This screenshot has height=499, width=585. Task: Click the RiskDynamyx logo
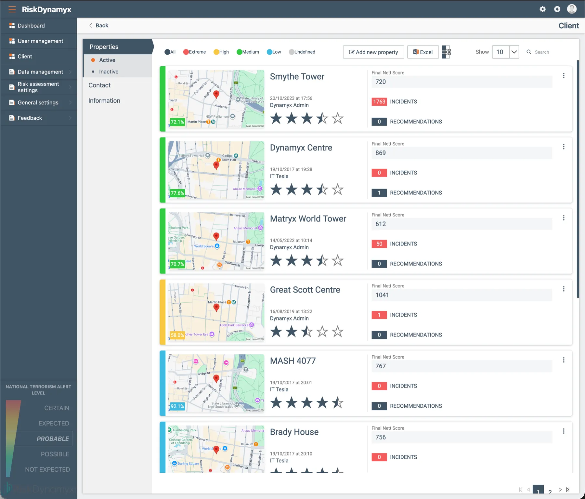pos(46,9)
